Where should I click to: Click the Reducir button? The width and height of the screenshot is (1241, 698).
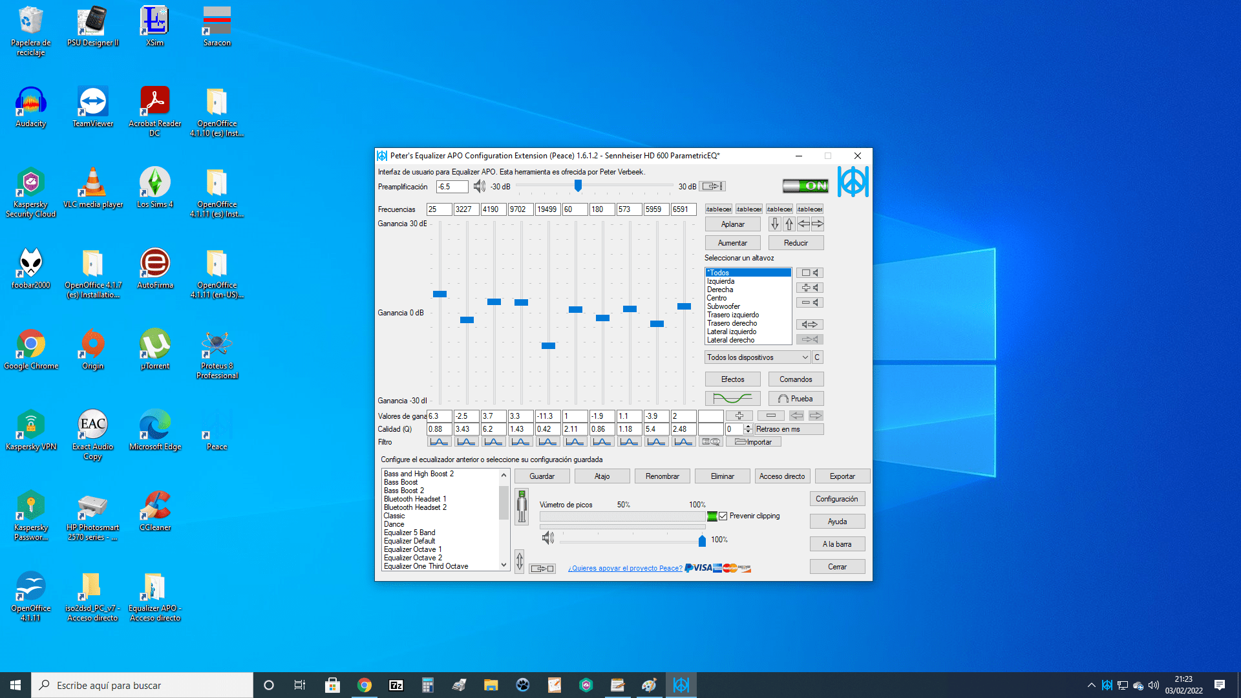pyautogui.click(x=796, y=243)
